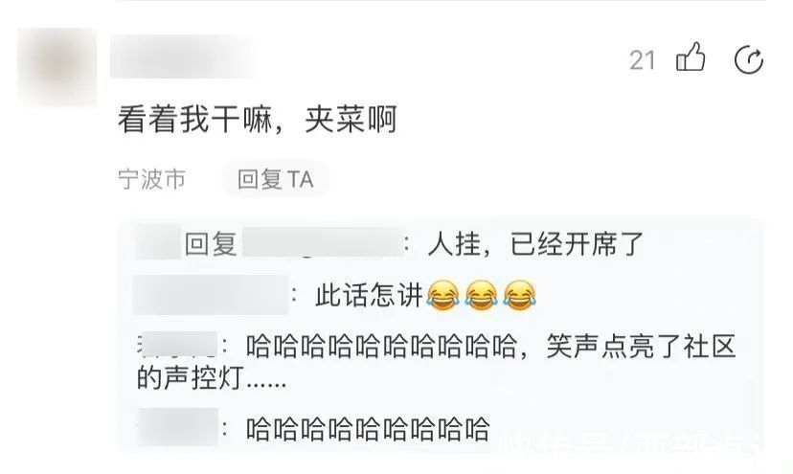Select the comment text 看着我干嘛，夹菜啊
793x474 pixels.
point(258,120)
